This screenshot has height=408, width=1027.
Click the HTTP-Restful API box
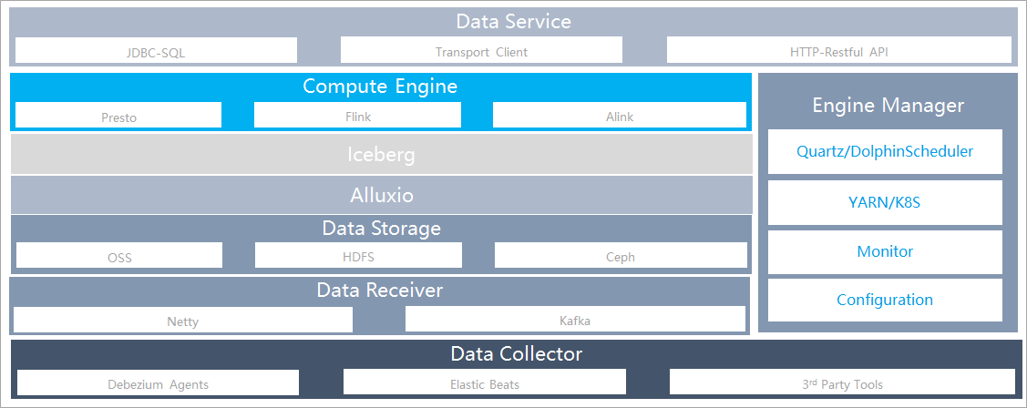[839, 50]
